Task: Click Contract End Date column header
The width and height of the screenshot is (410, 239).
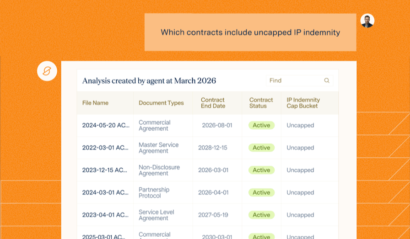Action: pos(213,103)
